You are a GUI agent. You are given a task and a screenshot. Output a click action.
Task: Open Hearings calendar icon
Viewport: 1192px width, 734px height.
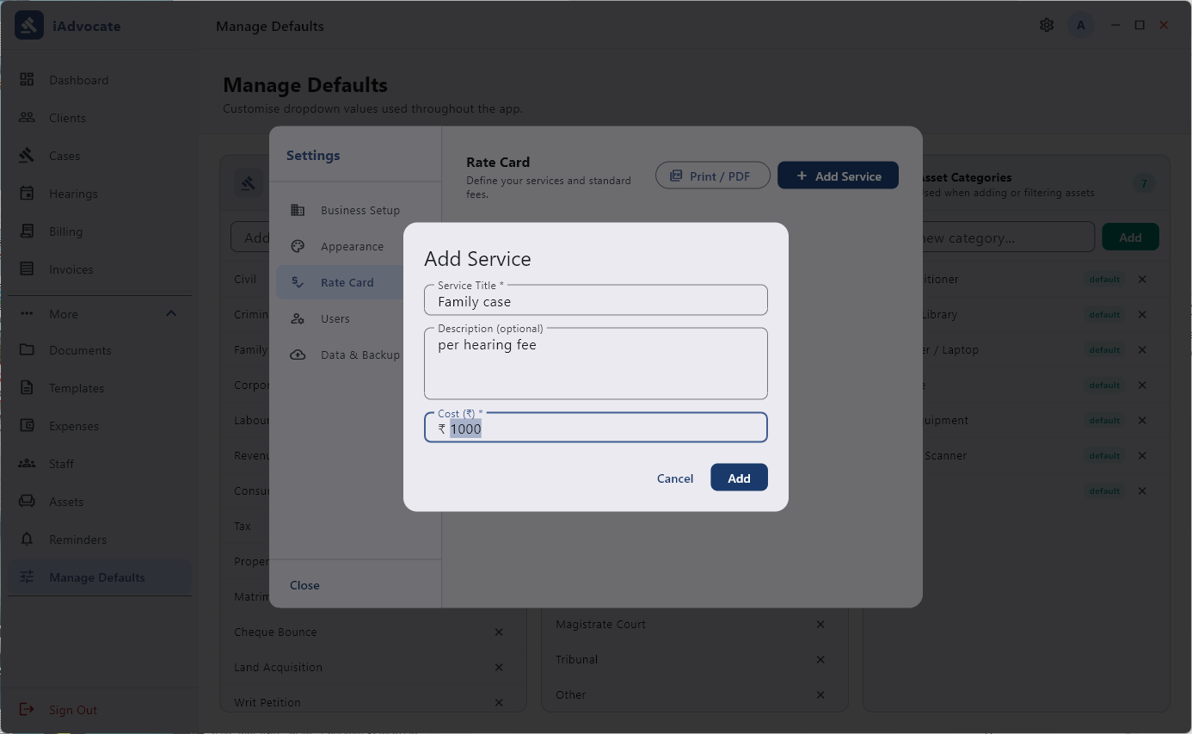point(27,193)
